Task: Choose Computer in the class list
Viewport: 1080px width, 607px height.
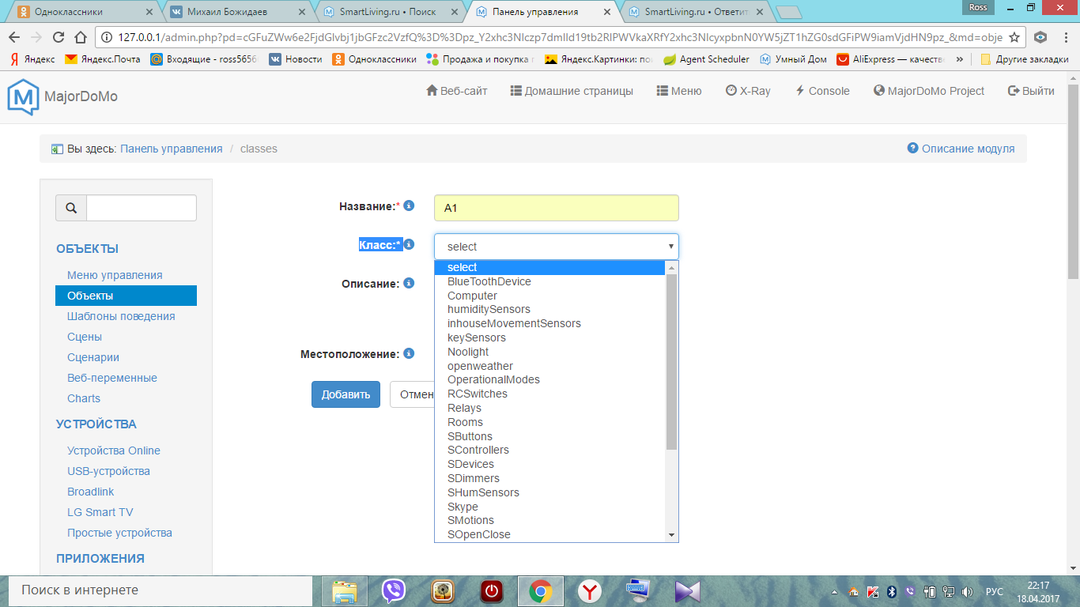Action: 550,296
